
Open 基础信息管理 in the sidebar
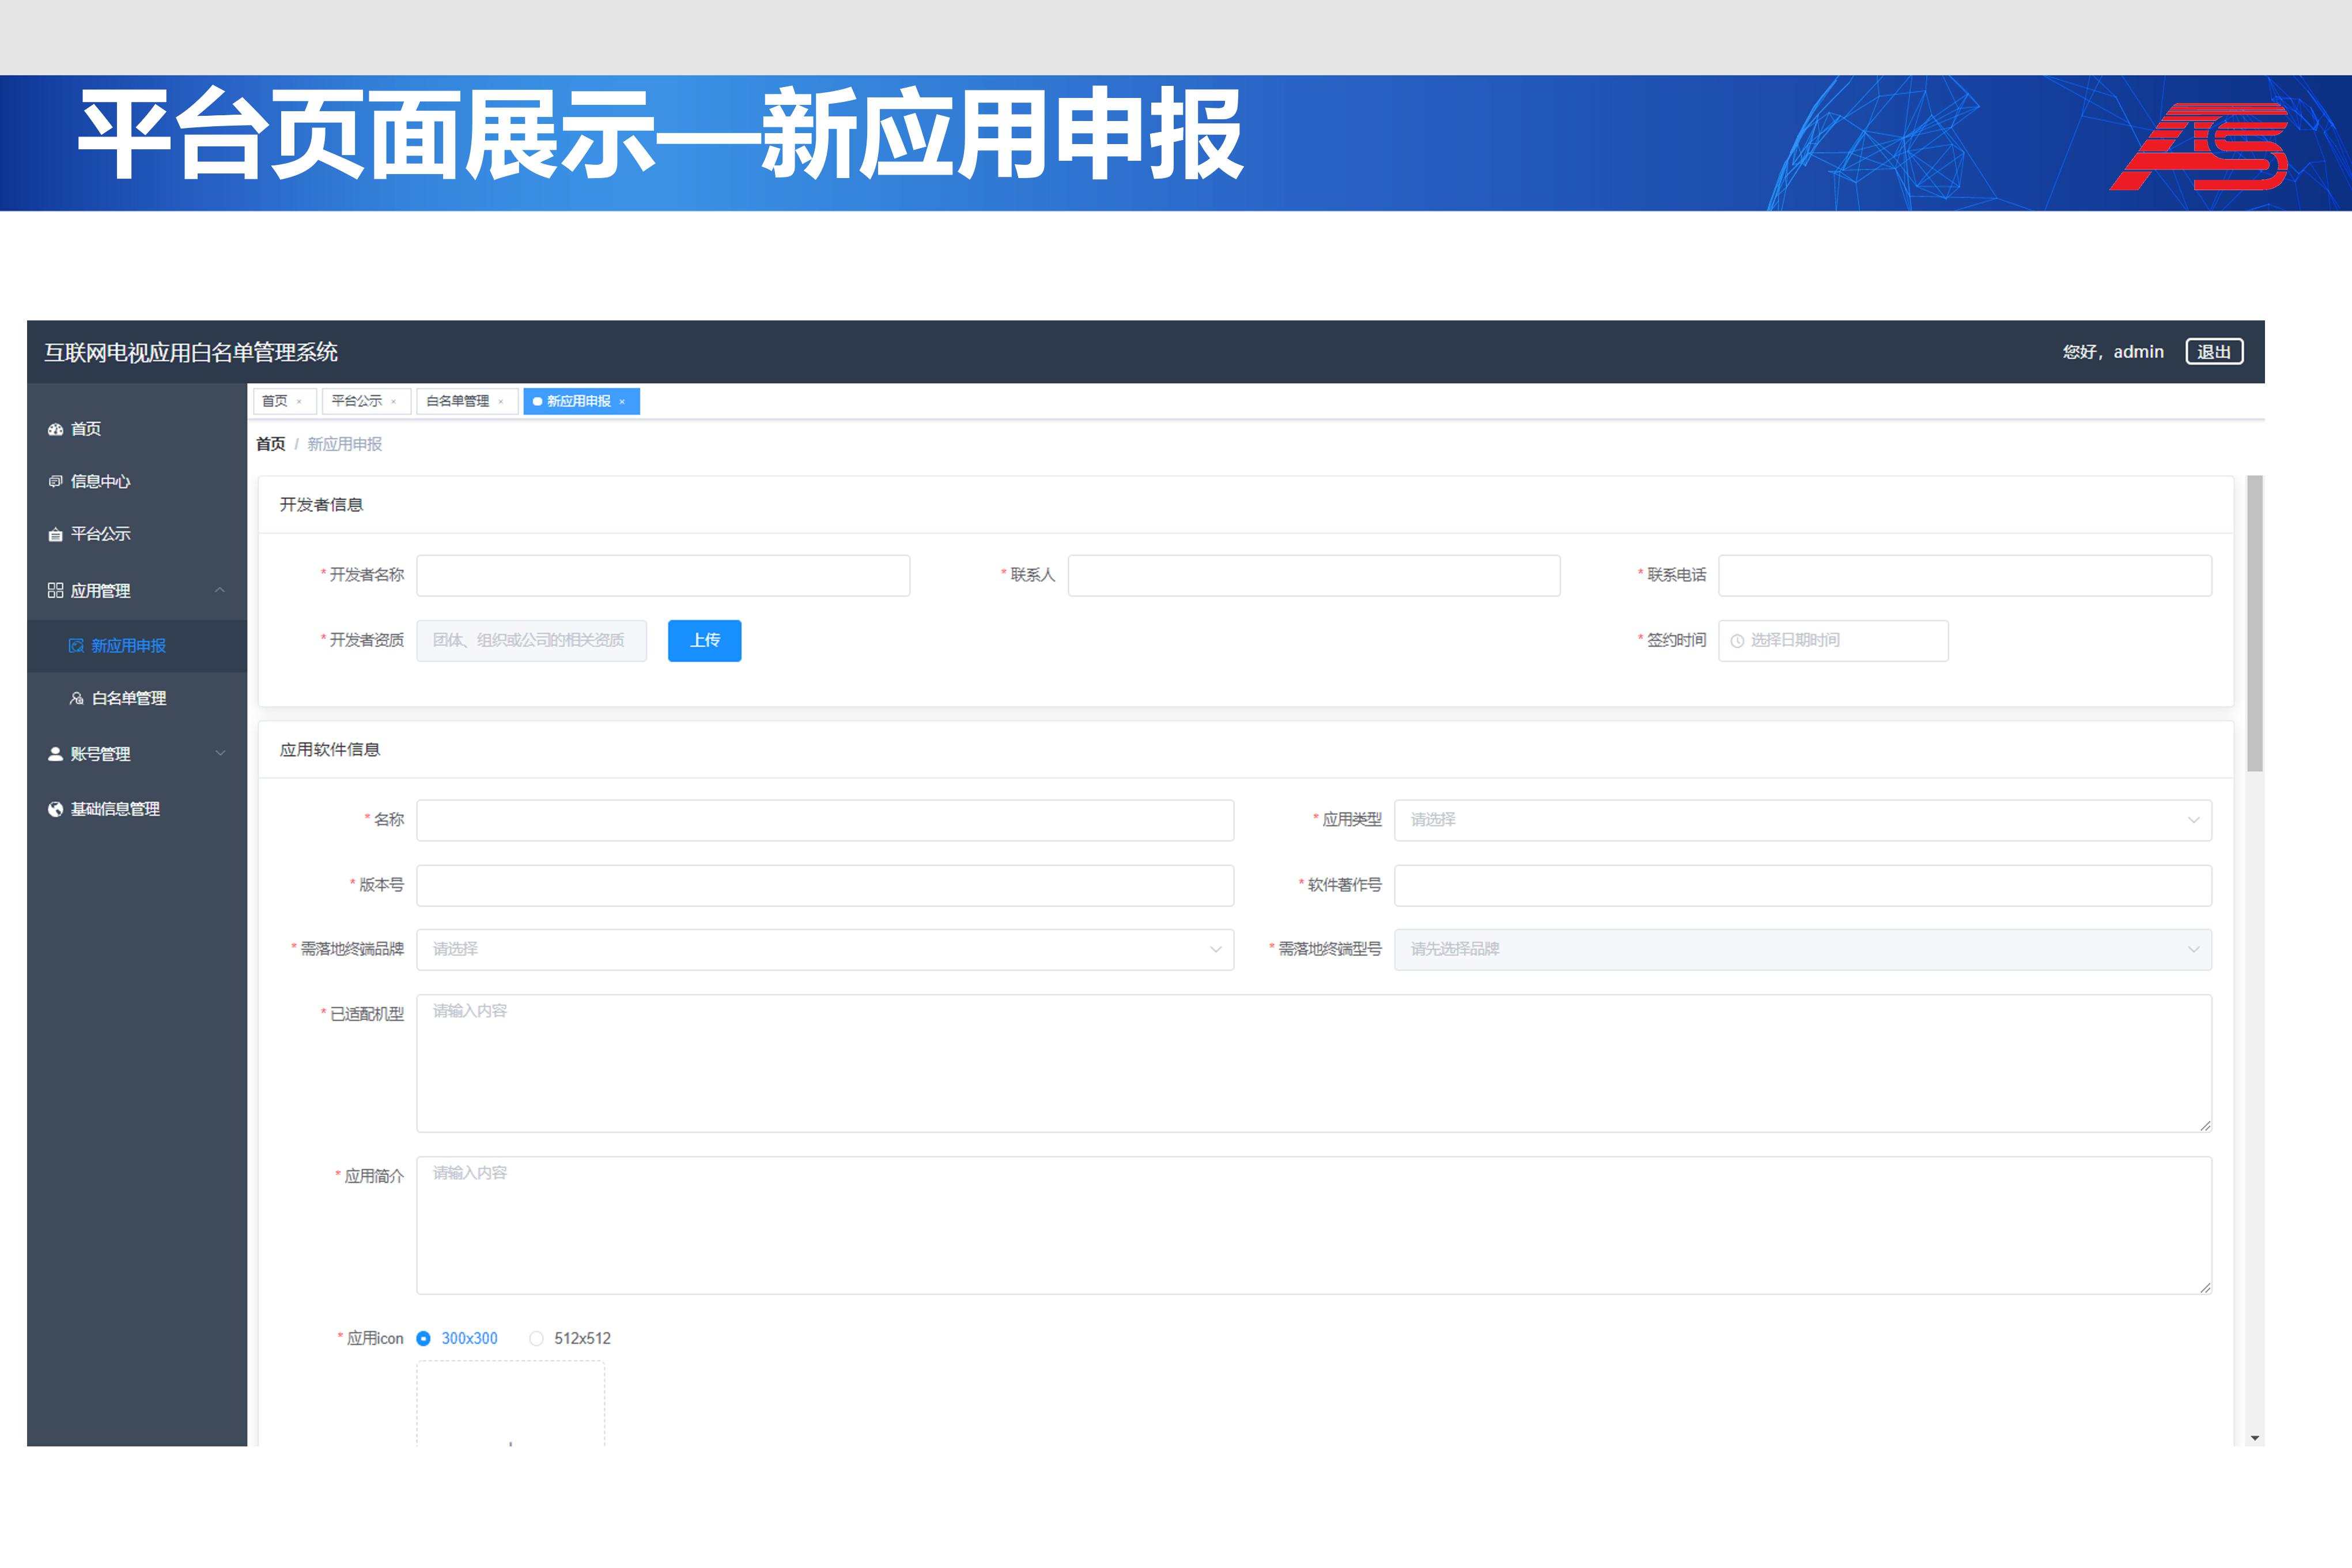tap(137, 809)
